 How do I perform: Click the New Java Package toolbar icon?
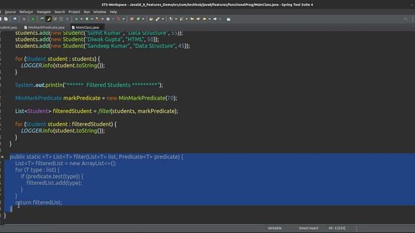[132, 19]
